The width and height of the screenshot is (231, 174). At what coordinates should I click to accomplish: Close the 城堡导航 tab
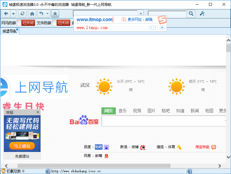tap(17, 29)
